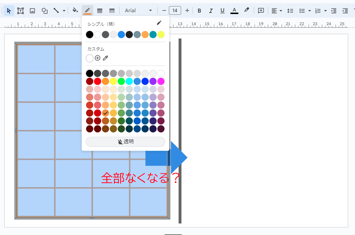Select cyan in the bright row
The width and height of the screenshot is (355, 235).
click(129, 81)
